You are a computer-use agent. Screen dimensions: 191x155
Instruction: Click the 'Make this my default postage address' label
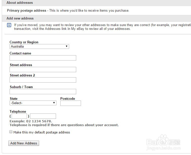[x=42, y=132]
